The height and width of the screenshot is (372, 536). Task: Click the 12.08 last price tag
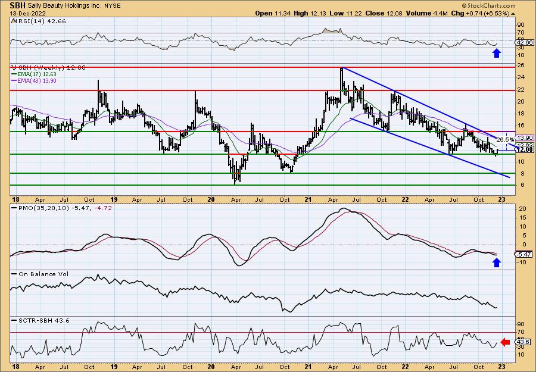tap(525, 149)
